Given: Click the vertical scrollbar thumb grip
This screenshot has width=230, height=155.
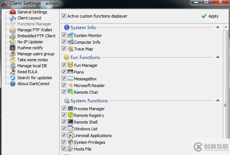Looking at the screenshot, I should pos(225,105).
